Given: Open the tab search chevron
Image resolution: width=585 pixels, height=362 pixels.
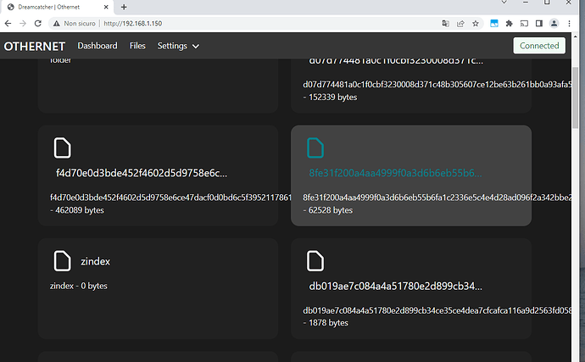Looking at the screenshot, I should tap(504, 3).
